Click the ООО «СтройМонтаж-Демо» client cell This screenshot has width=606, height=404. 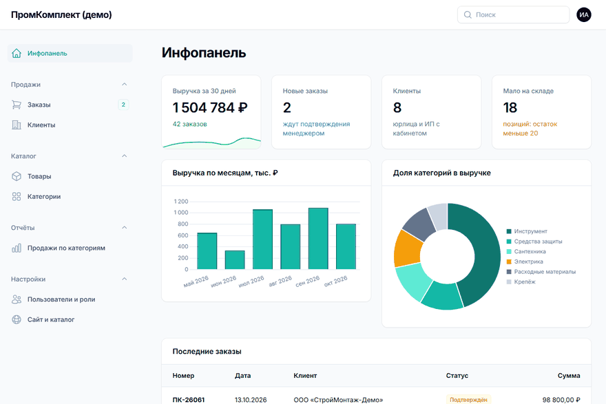pyautogui.click(x=338, y=400)
